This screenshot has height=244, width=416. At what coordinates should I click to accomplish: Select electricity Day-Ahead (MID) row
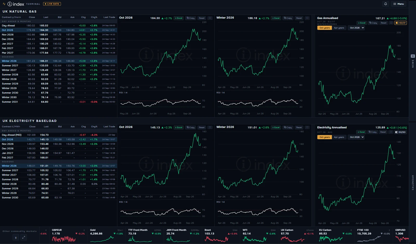pyautogui.click(x=58, y=135)
